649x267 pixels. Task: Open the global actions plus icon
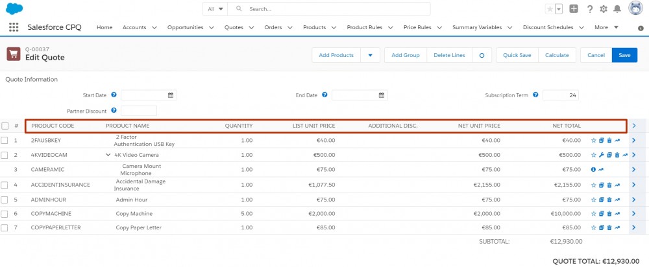(x=574, y=8)
